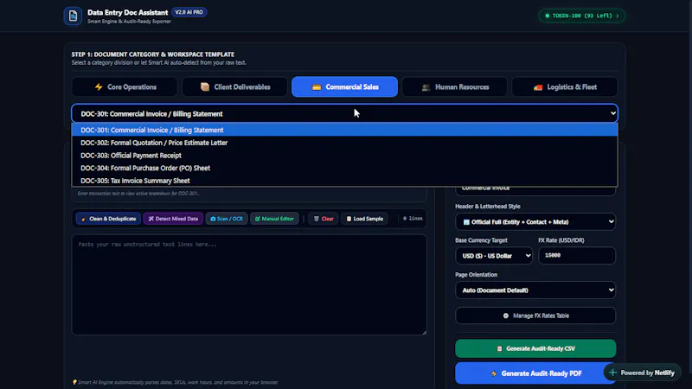
Task: Click the box icon on Client Deliverables
Action: tap(205, 87)
